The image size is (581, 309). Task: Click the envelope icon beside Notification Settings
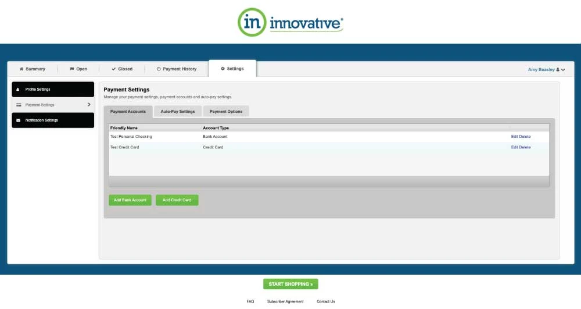click(18, 120)
